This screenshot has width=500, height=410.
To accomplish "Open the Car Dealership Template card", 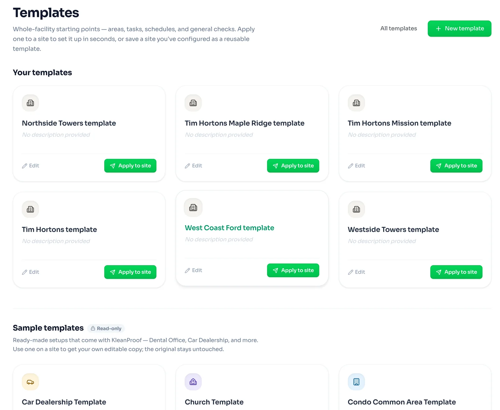I will click(x=89, y=388).
